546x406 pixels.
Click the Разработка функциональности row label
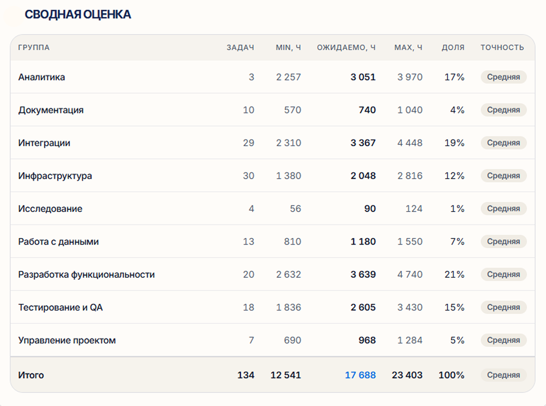point(86,274)
